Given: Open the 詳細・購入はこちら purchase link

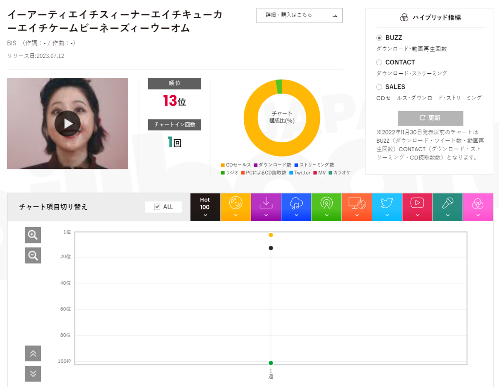Looking at the screenshot, I should (x=299, y=15).
